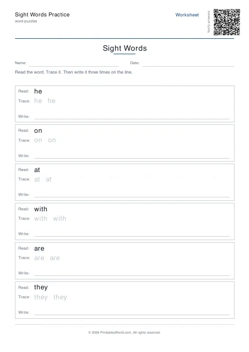Click the PrintablesWorld.com copyright footer
Screen dimensions: 249x352
(x=124, y=333)
